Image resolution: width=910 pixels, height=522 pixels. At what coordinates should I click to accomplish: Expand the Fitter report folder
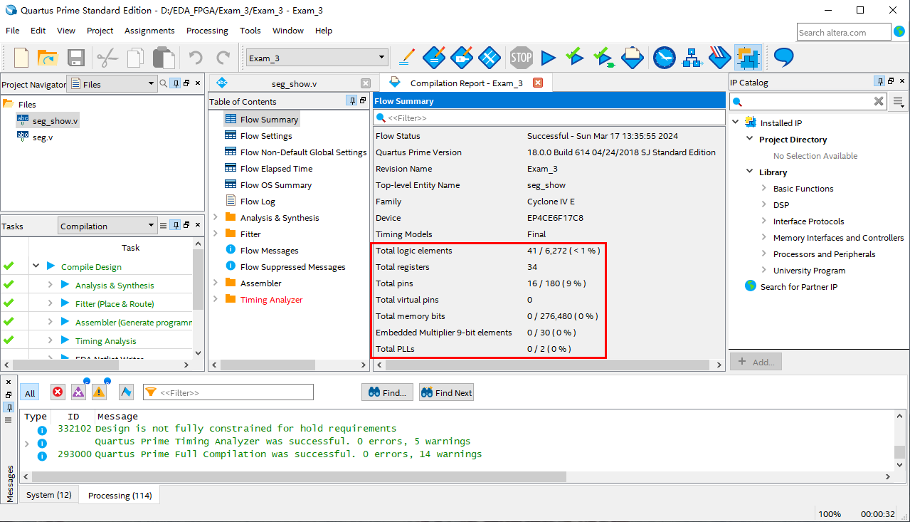click(x=216, y=234)
